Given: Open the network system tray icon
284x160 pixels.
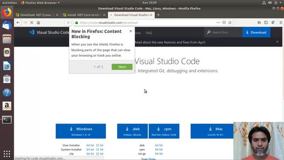Looking at the screenshot, I should 264,3.
